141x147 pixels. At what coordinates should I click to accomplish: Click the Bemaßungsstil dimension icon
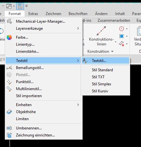9,68
